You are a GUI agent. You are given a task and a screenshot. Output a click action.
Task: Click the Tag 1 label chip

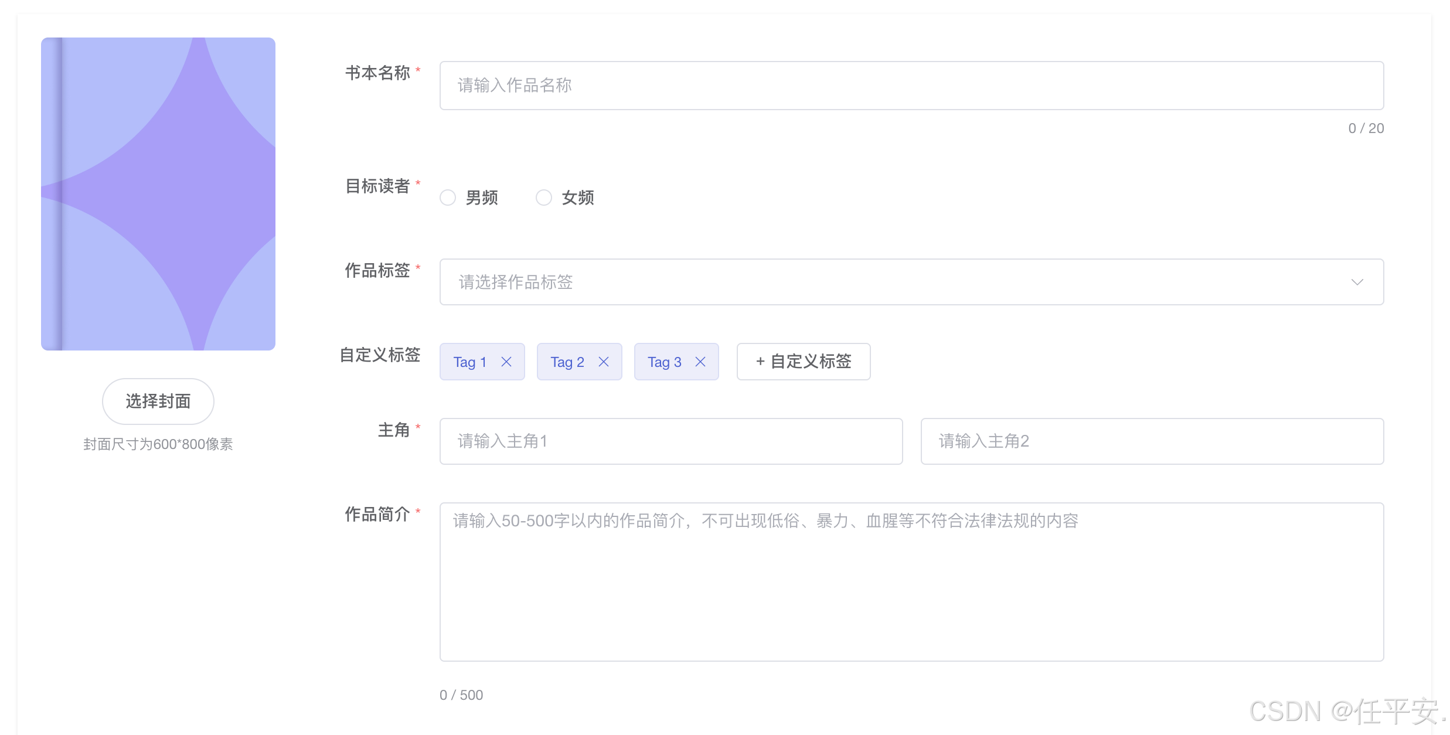coord(470,362)
